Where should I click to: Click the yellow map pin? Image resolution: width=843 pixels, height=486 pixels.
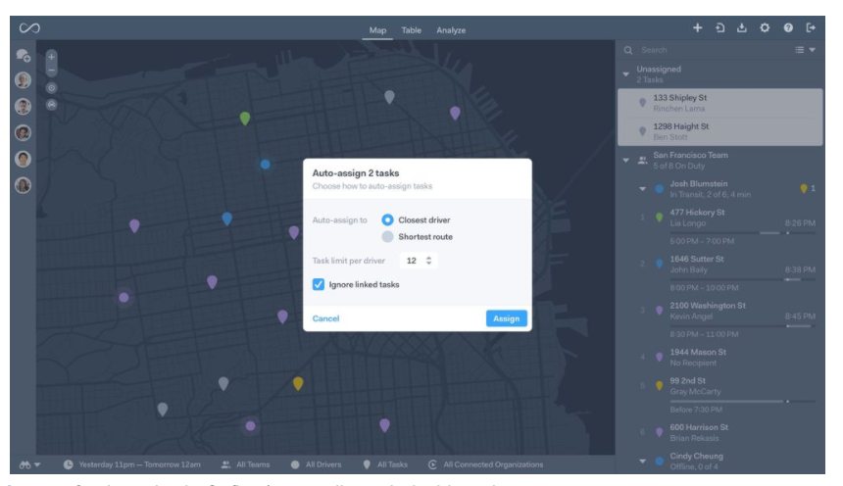(298, 383)
